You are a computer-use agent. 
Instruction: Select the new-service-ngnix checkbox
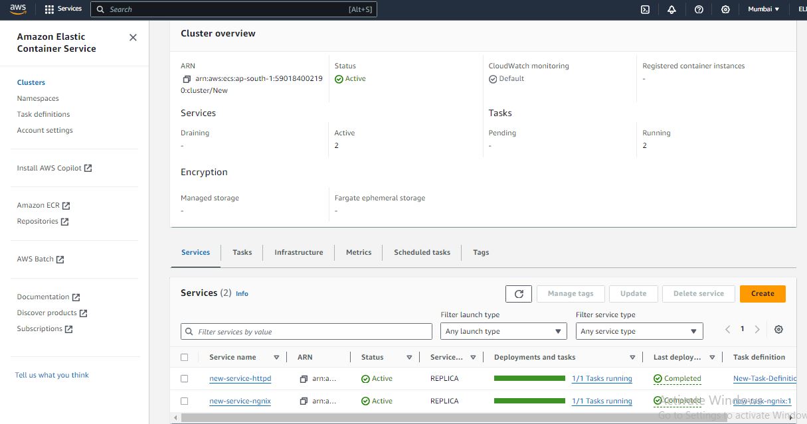[185, 401]
